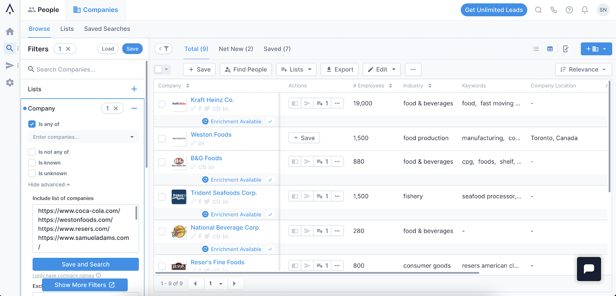
Task: Open the Saved Searches sub-tab
Action: (x=107, y=29)
